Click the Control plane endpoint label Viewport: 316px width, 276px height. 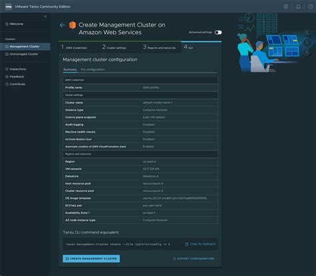(x=81, y=117)
